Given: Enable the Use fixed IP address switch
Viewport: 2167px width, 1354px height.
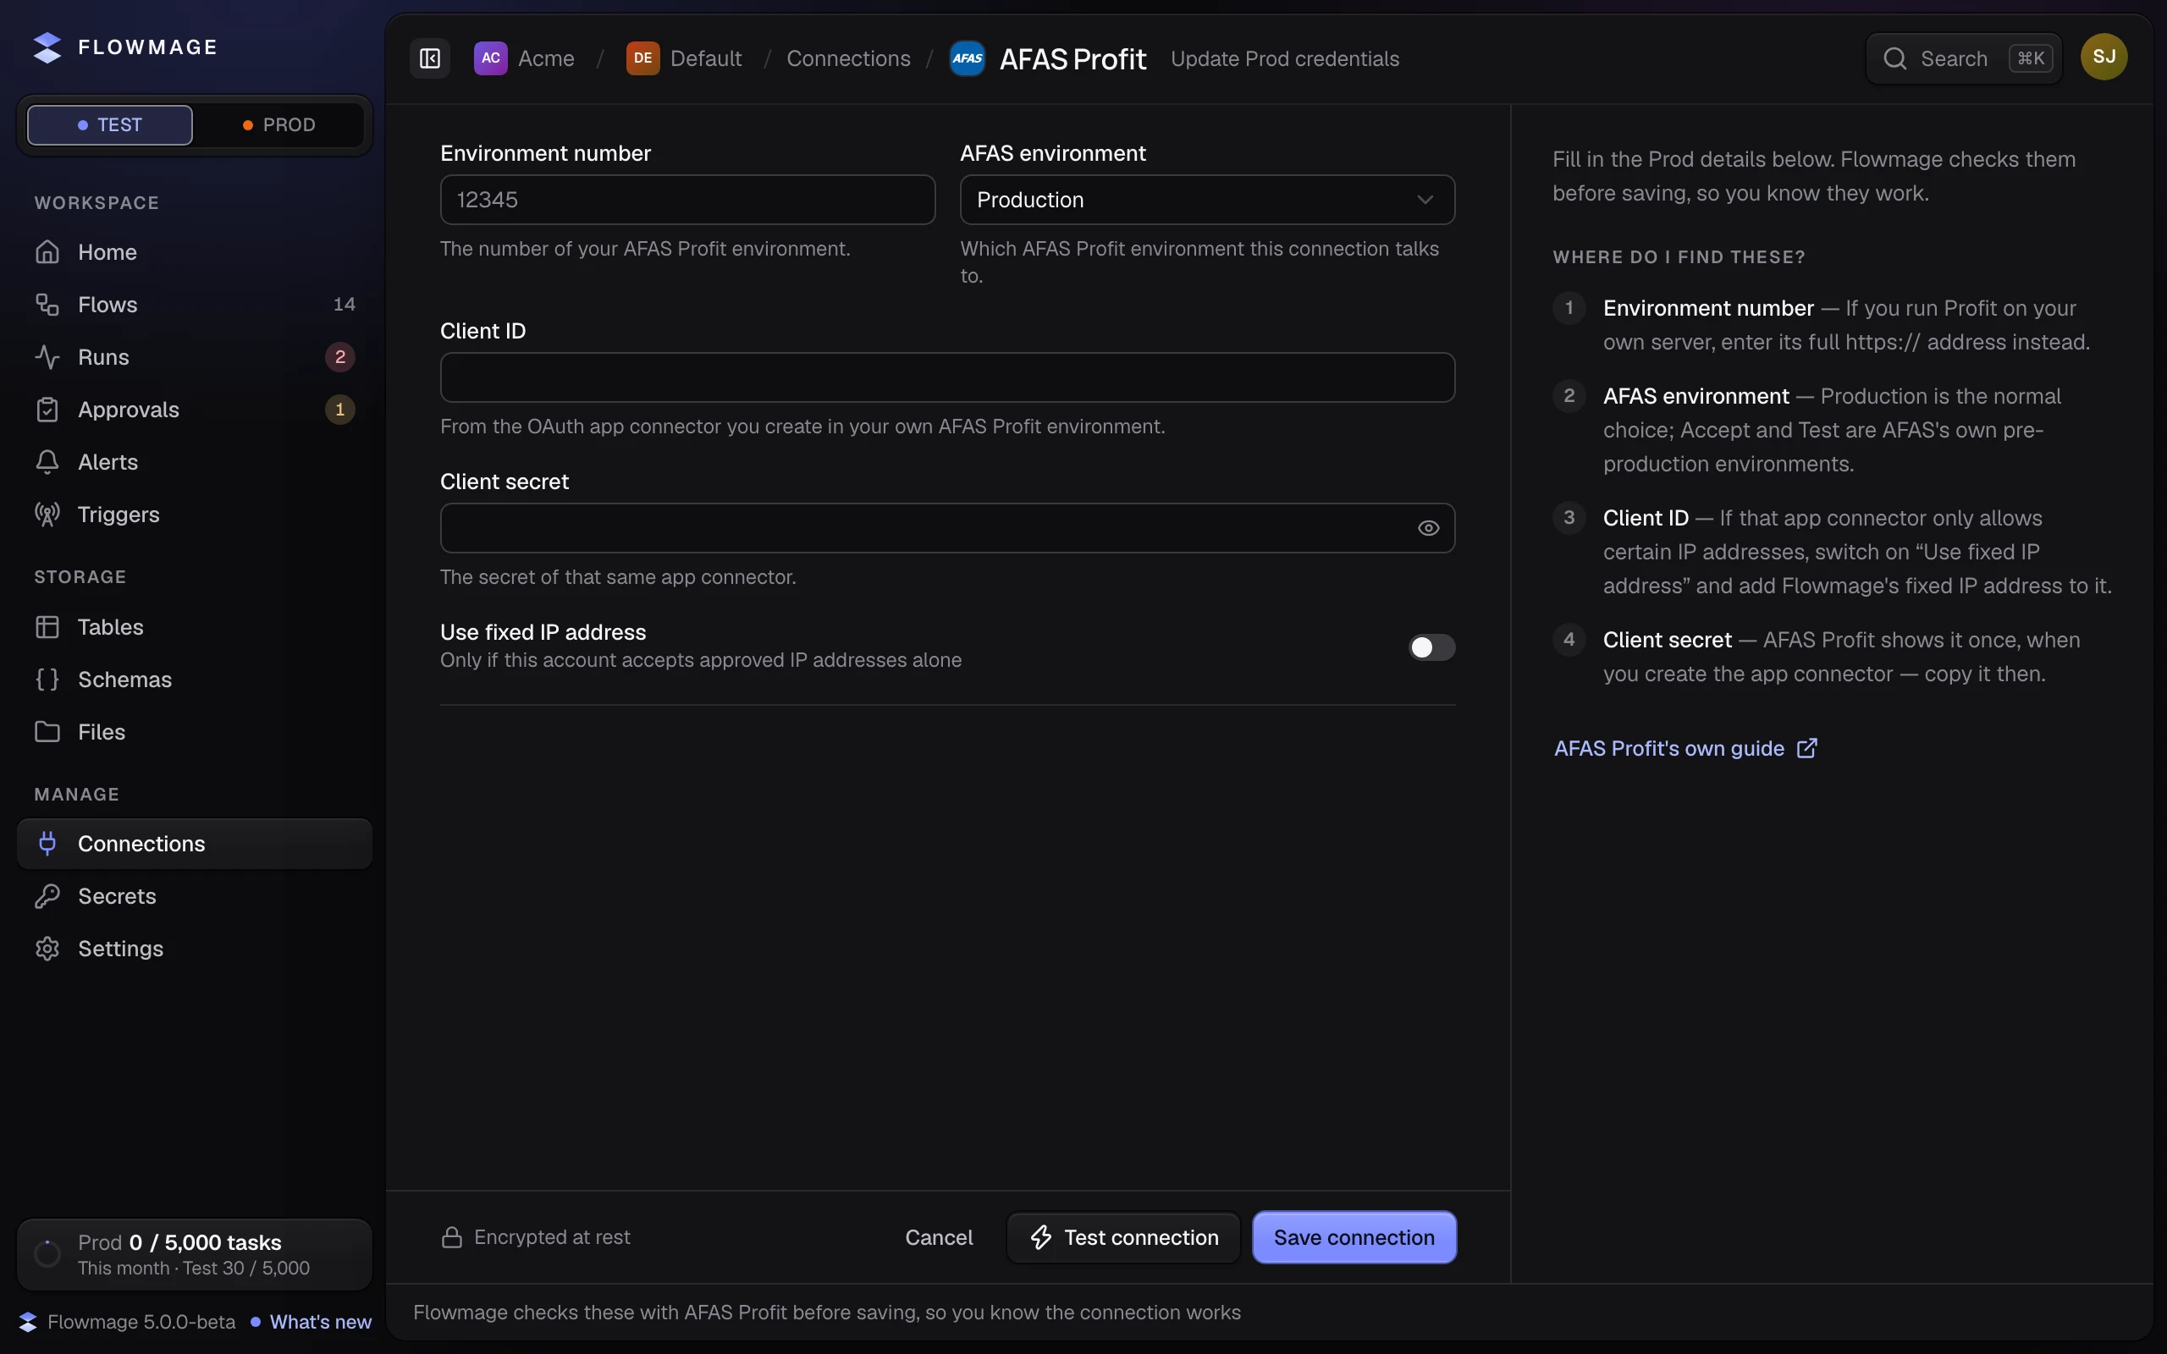Looking at the screenshot, I should [1431, 647].
